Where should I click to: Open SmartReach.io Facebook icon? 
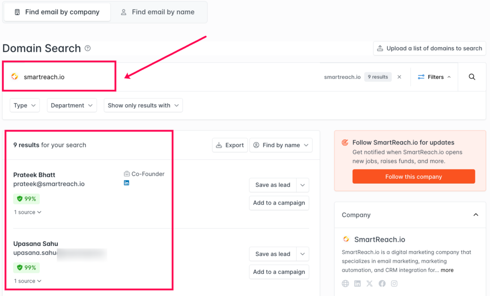(x=382, y=283)
